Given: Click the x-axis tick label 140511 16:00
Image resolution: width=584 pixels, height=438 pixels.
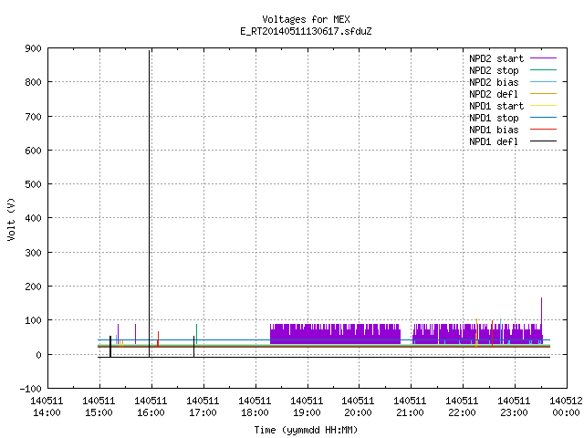Looking at the screenshot, I should pyautogui.click(x=151, y=407).
